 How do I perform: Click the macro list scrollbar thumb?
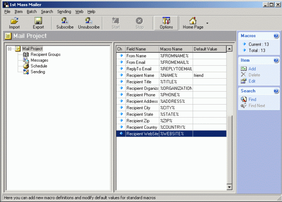(229, 150)
